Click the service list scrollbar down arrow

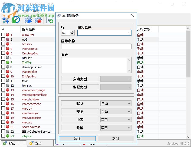[x=188, y=137]
